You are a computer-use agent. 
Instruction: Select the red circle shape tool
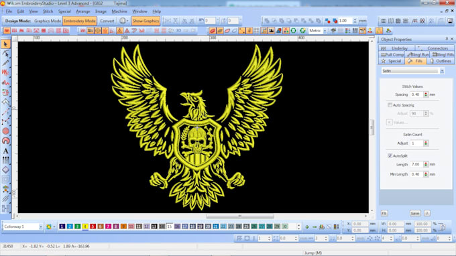pos(5,131)
